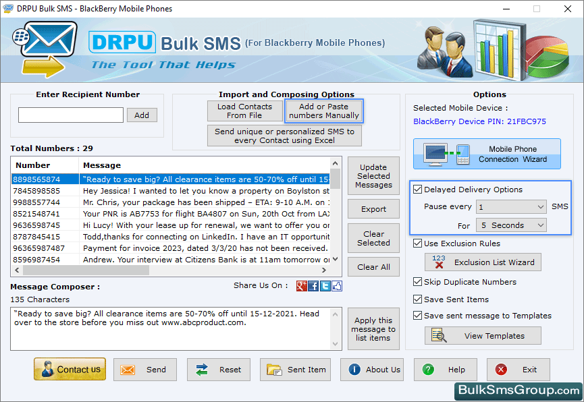The width and height of the screenshot is (584, 402).
Task: Click message list scroll up arrow
Action: pyautogui.click(x=335, y=163)
